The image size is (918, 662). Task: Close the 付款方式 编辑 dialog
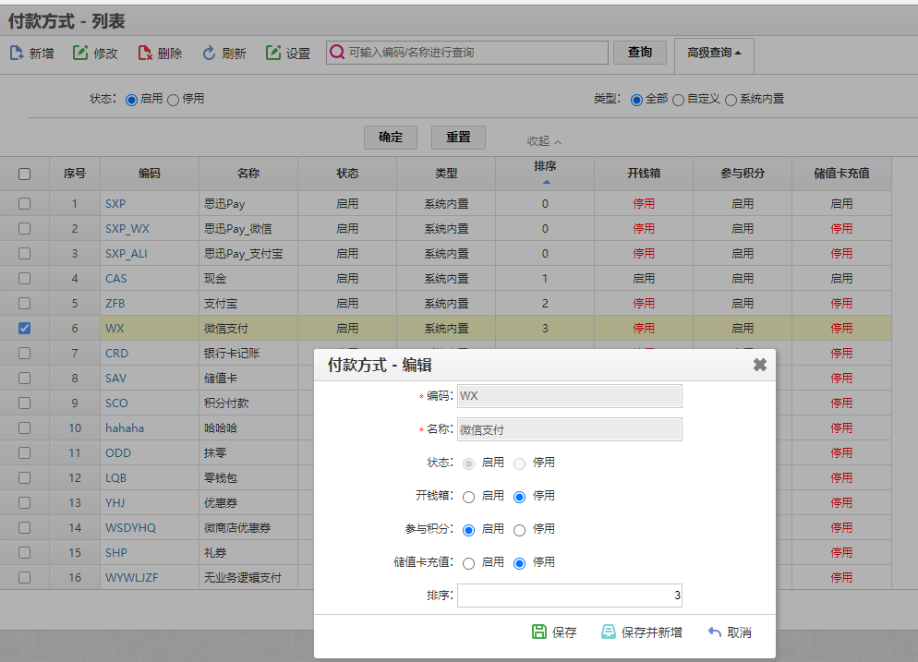click(759, 365)
